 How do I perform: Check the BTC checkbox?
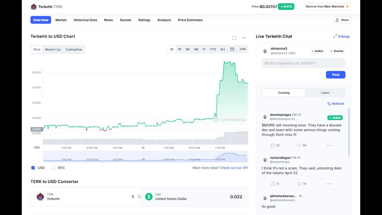(53, 168)
